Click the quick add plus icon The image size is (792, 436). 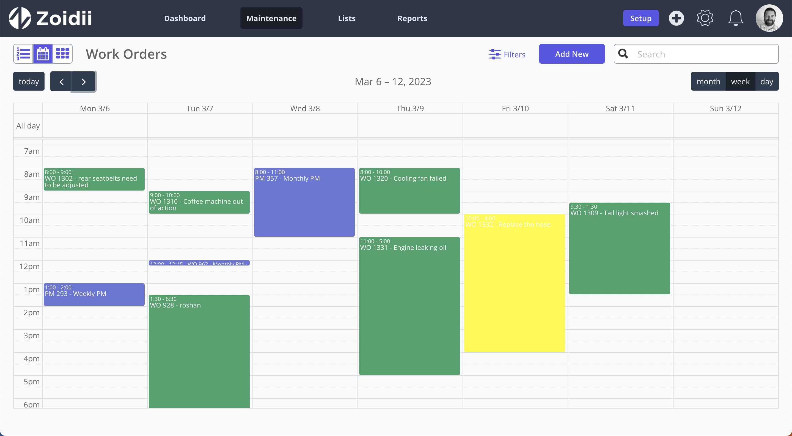coord(676,18)
